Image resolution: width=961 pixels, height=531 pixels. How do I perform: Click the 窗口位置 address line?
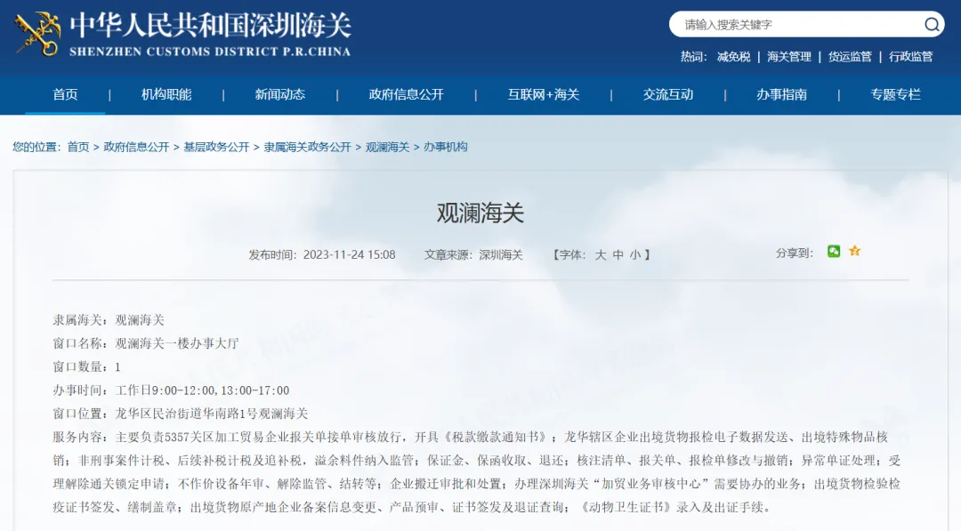click(180, 414)
